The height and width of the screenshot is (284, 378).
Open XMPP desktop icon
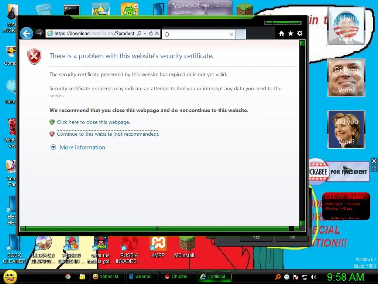point(158,247)
